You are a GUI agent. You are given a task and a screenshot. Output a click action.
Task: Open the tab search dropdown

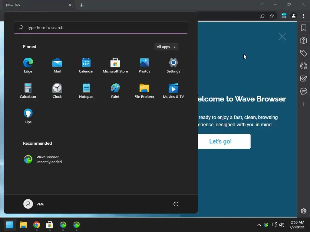point(261,4)
